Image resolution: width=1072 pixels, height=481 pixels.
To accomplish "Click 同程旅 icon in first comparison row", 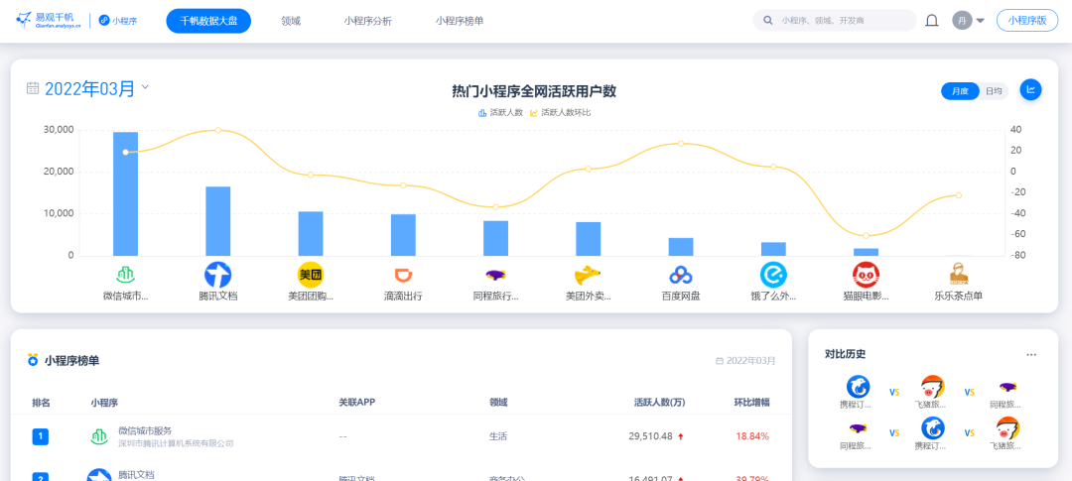I will [x=1007, y=387].
